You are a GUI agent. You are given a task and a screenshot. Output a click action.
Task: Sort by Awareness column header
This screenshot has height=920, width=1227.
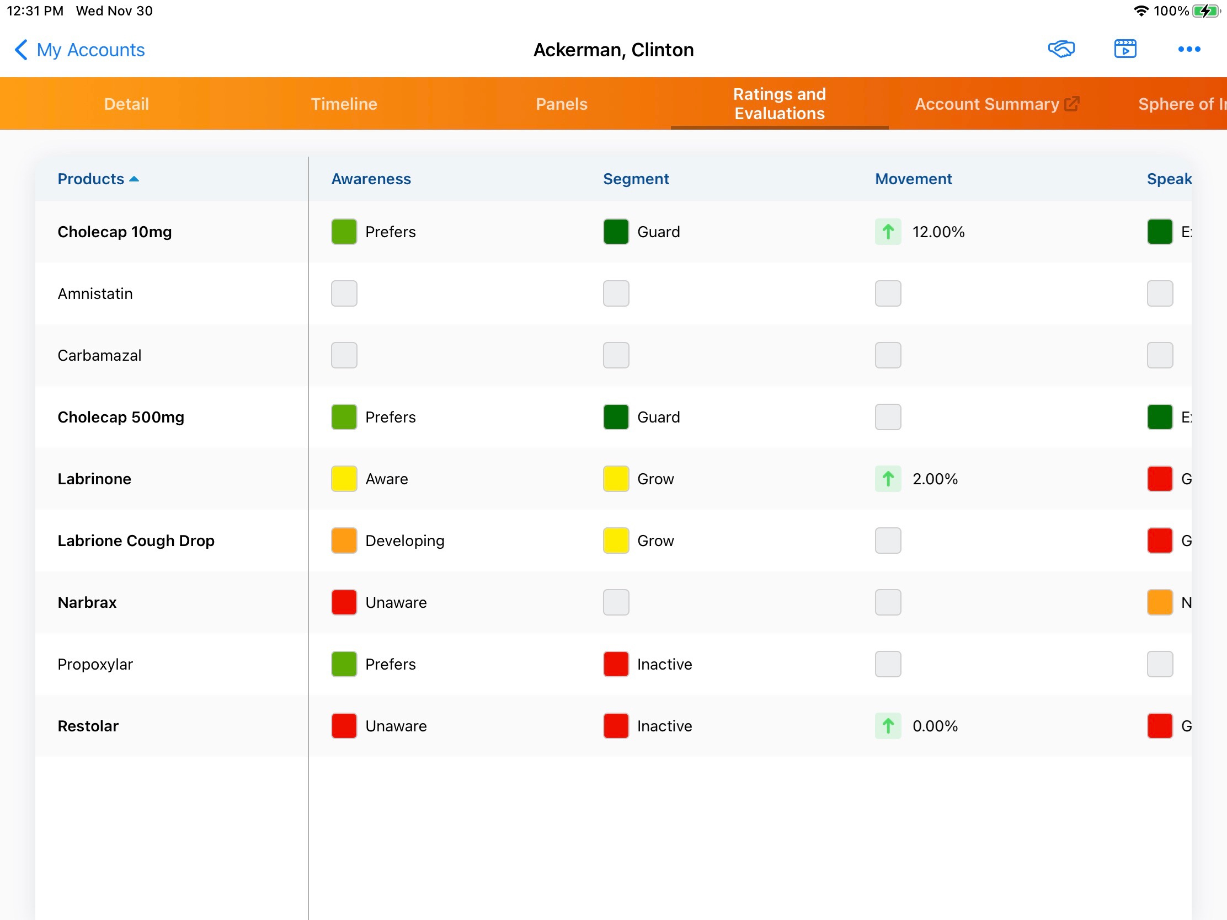pyautogui.click(x=371, y=179)
